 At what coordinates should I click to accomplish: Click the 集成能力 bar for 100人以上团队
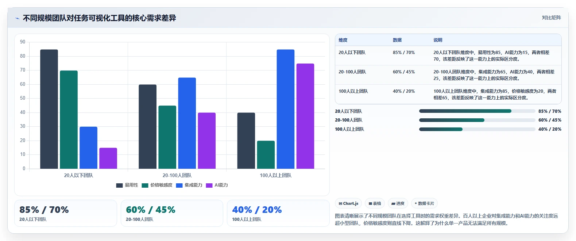285,109
